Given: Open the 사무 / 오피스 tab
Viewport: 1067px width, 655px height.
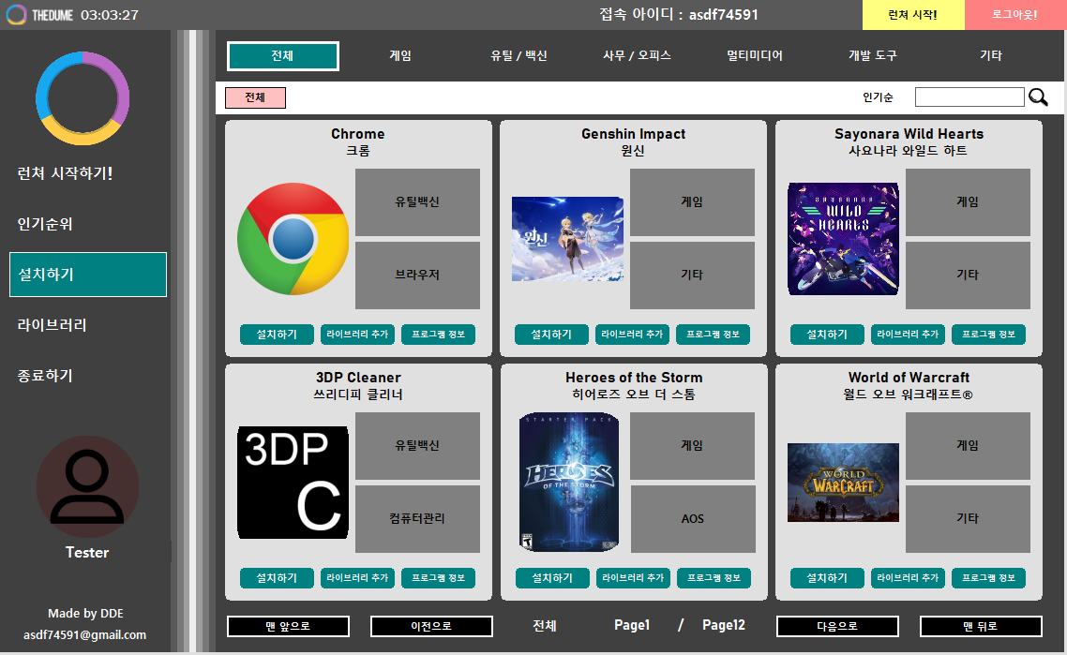Looking at the screenshot, I should (x=637, y=56).
